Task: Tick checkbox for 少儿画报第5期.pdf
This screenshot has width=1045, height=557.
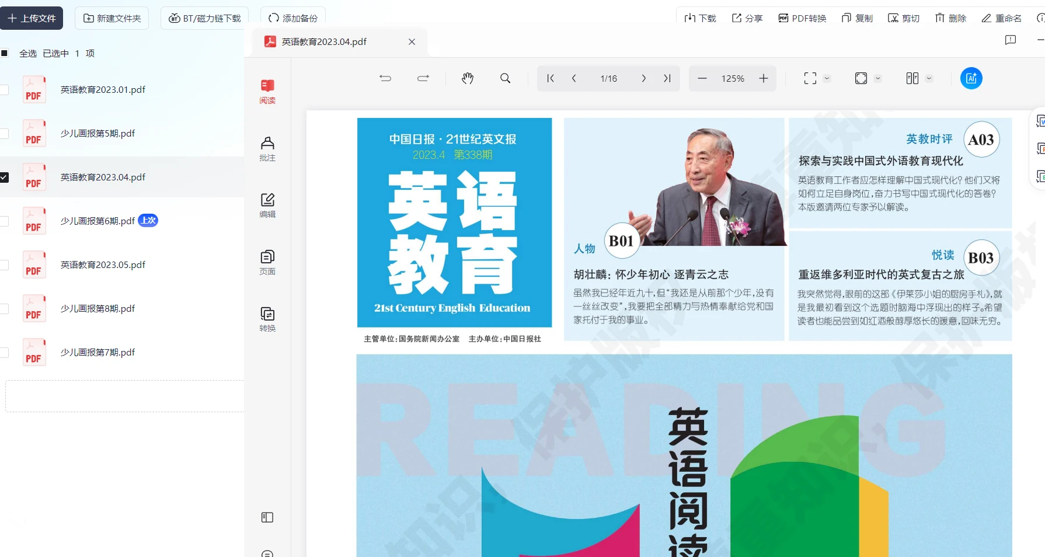Action: [4, 133]
